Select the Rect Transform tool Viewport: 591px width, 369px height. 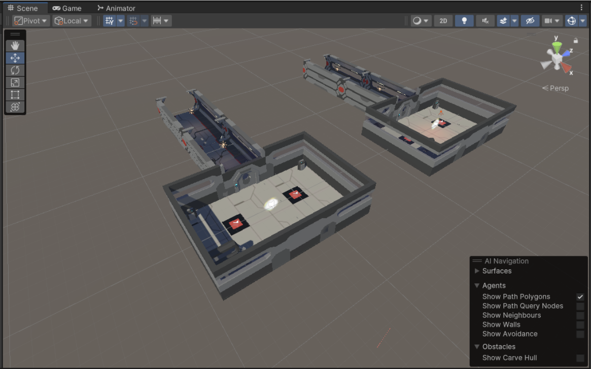point(15,94)
